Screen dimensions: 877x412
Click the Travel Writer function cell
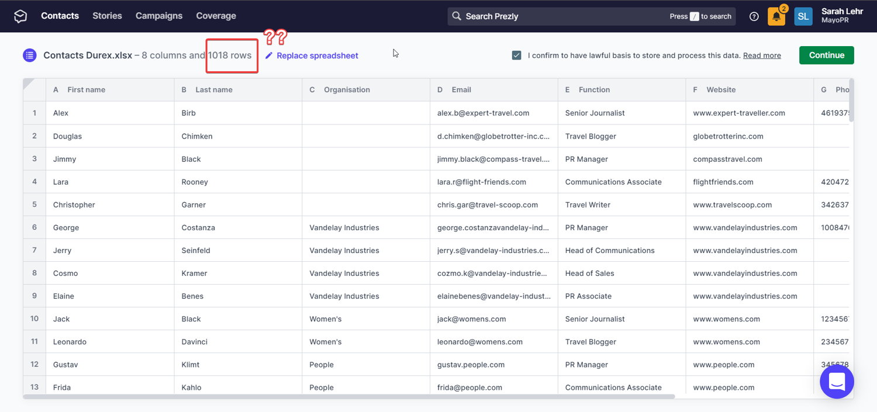(x=622, y=205)
